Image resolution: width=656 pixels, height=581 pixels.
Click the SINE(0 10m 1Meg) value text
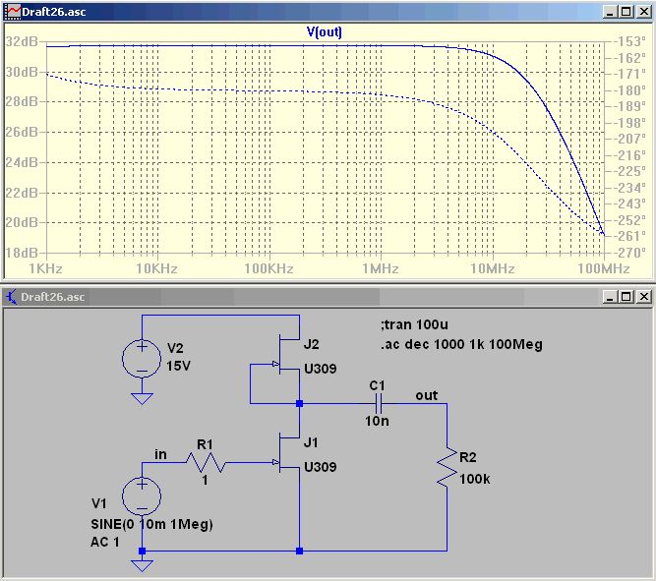[x=151, y=524]
